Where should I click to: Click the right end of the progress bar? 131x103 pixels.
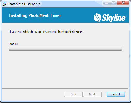point(121,49)
